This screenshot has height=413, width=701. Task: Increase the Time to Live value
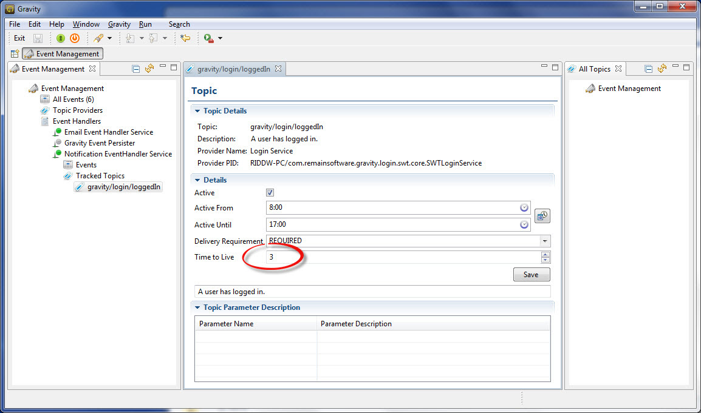tap(545, 254)
